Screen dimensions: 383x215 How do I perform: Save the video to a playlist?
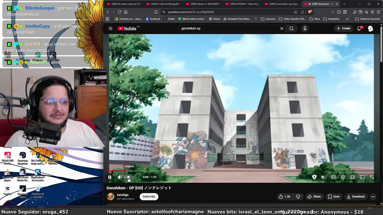(334, 196)
